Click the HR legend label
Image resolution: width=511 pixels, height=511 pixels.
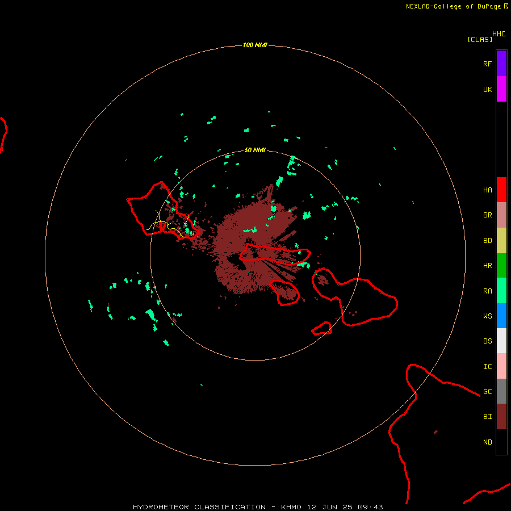487,266
